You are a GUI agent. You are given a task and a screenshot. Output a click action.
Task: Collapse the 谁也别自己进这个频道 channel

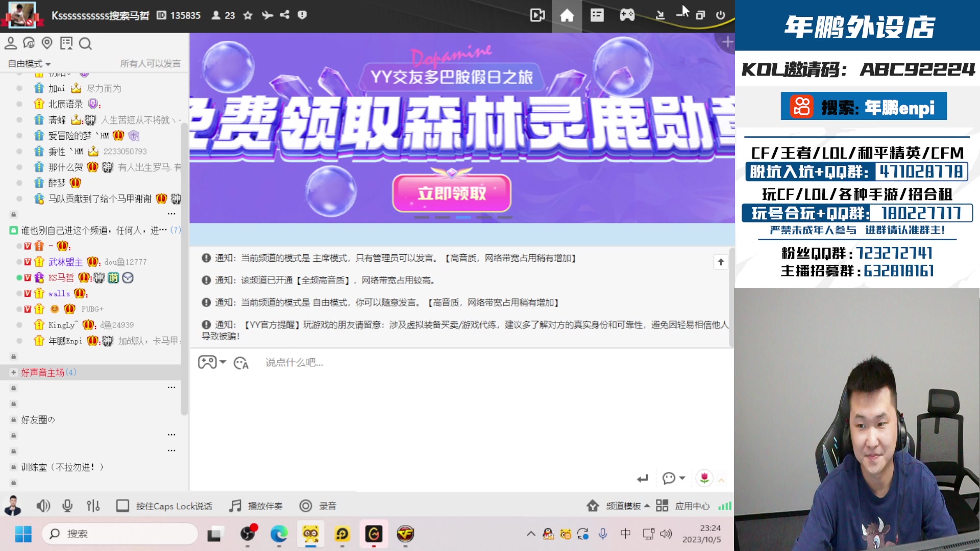point(14,231)
